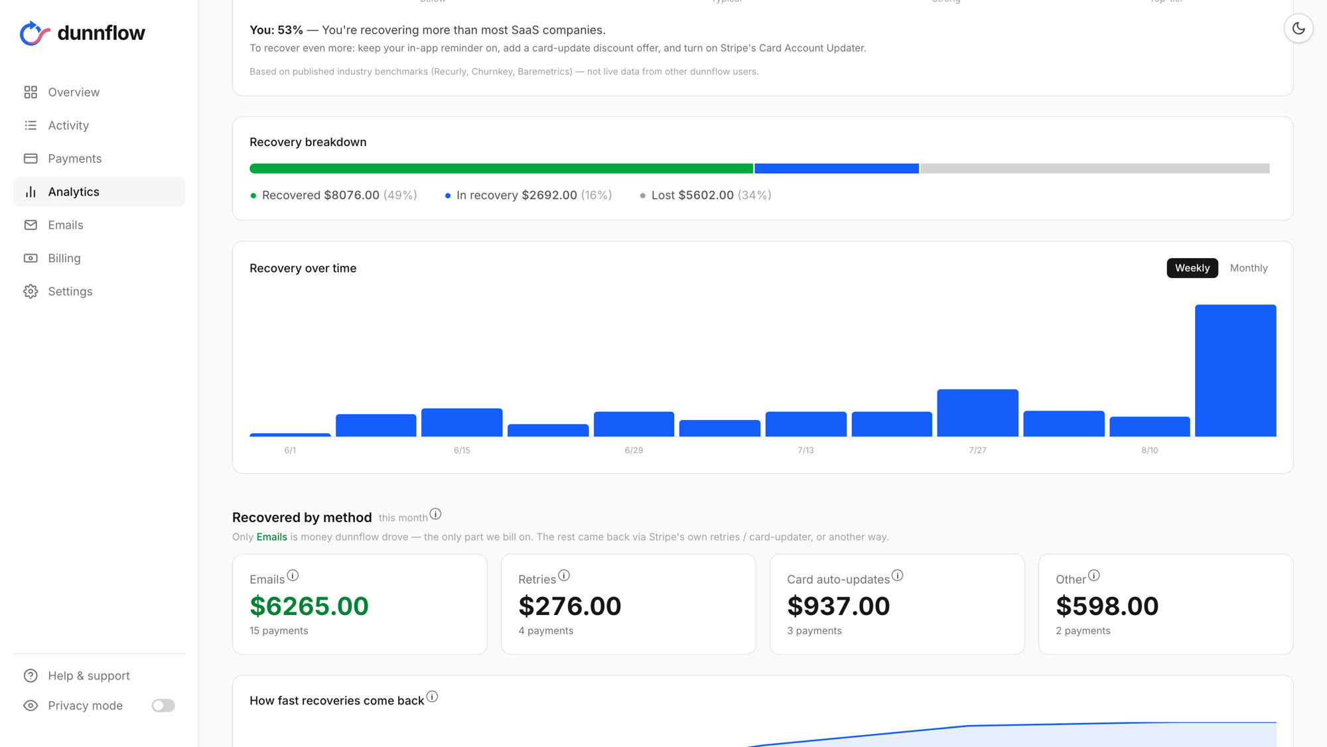Click the Billing banknote icon
Viewport: 1327px width, 747px height.
pos(31,258)
